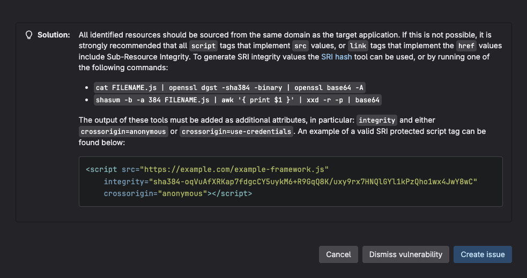The height and width of the screenshot is (278, 527).
Task: Click the crossorigin="anonymous" closing script line
Action: pyautogui.click(x=178, y=194)
